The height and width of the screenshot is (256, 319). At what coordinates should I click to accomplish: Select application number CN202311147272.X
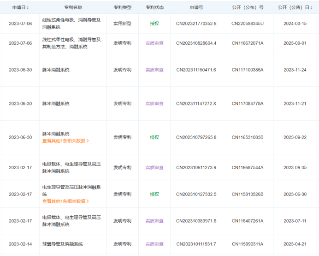[x=196, y=104]
